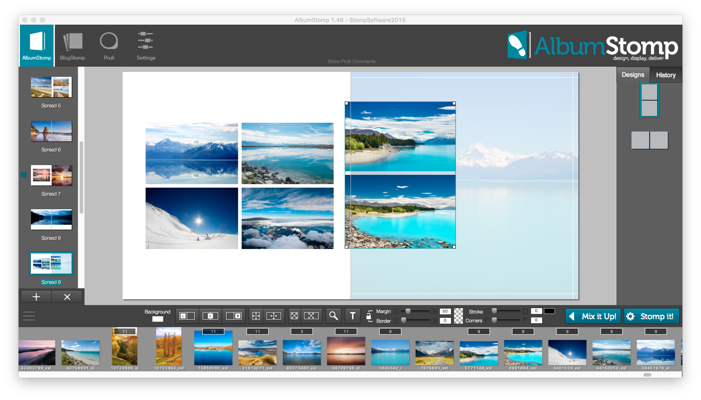
Task: Click the image strip horizontal scrollbar
Action: [x=647, y=375]
